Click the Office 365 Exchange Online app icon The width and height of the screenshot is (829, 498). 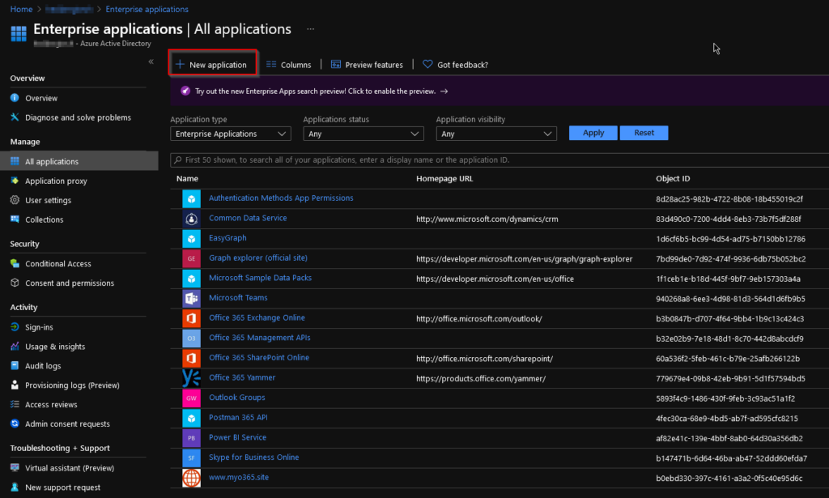pos(191,318)
